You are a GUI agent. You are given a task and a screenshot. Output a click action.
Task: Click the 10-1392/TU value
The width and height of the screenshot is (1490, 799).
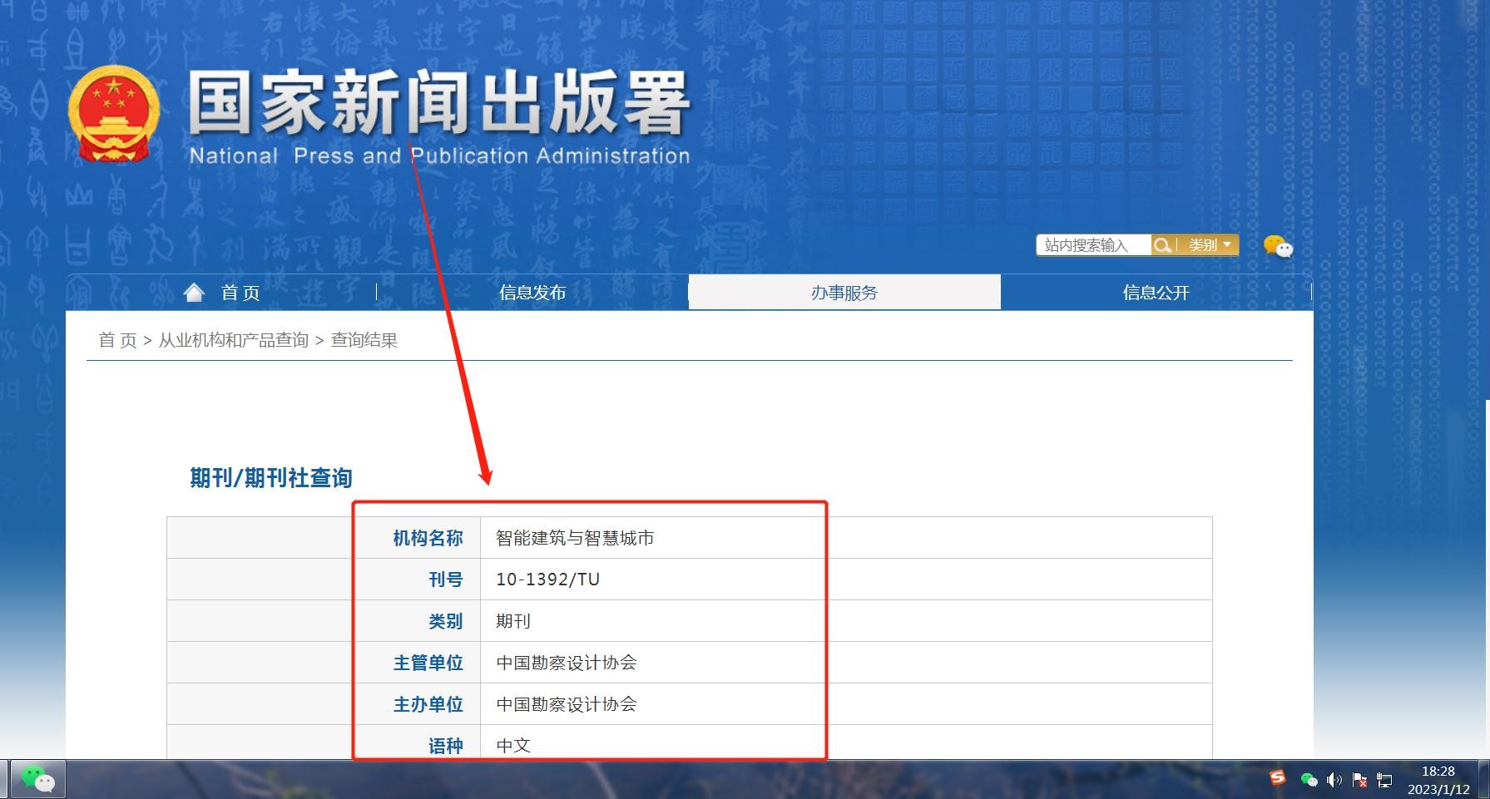click(x=547, y=580)
